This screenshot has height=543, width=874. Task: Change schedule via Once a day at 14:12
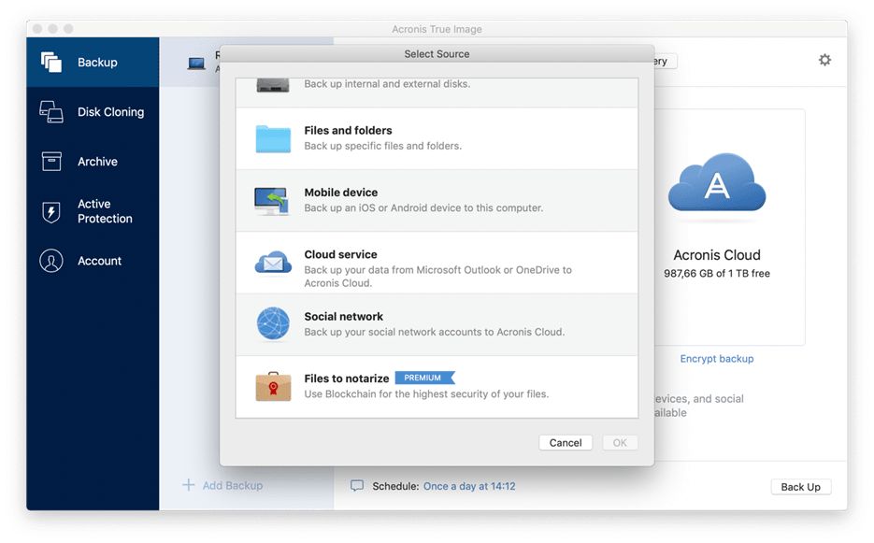pos(469,486)
